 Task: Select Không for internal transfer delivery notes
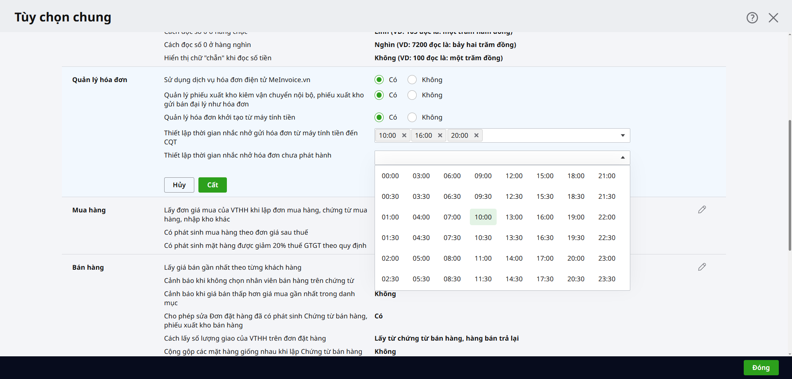pyautogui.click(x=412, y=95)
